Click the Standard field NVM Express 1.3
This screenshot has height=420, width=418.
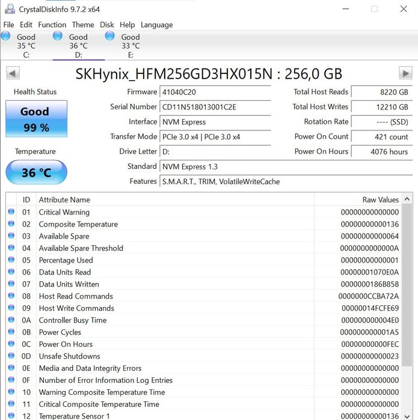(x=286, y=166)
